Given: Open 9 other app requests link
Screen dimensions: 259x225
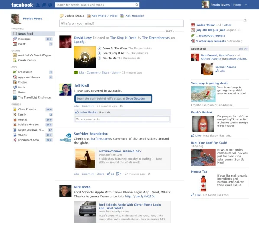Looking at the screenshot, I should click(x=211, y=41).
